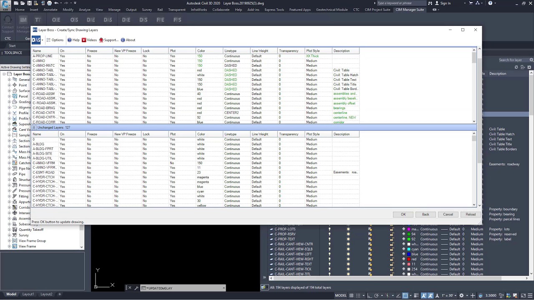Select the CIM Project Suite tab
This screenshot has height=300, width=534.
[378, 10]
